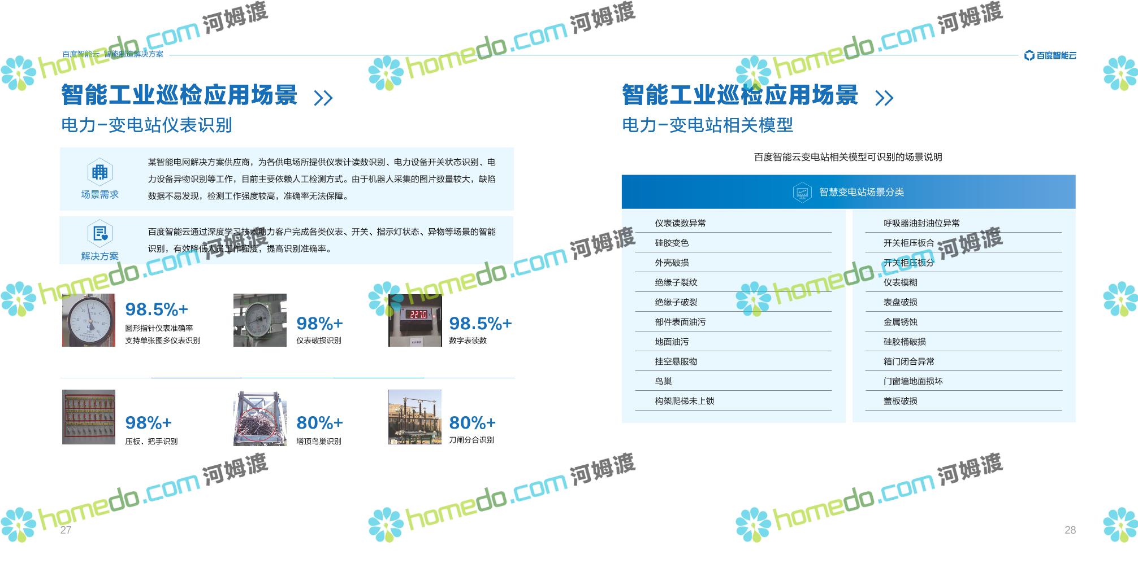Open the round pointer gauge thumbnail
This screenshot has height=576, width=1138.
coord(89,320)
